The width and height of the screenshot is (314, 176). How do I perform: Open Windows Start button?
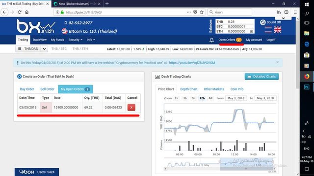pos(307,4)
